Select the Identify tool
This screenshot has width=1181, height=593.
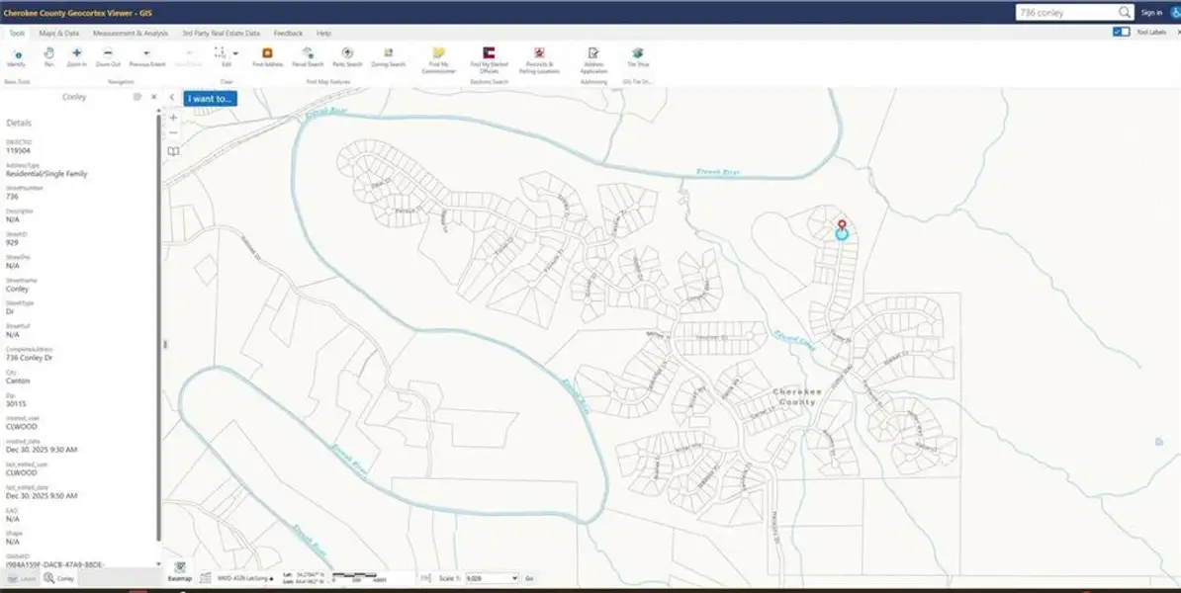(x=16, y=57)
